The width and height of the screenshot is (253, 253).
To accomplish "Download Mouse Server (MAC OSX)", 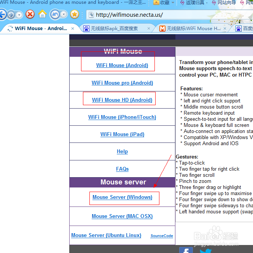I will (122, 216).
